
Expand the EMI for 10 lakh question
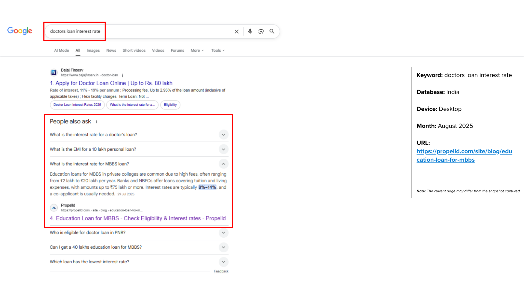coord(223,149)
